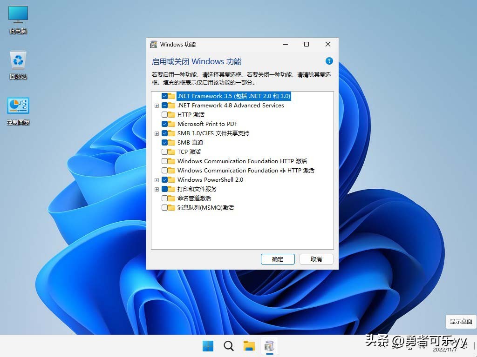Open Search from the taskbar
Image resolution: width=477 pixels, height=357 pixels.
click(228, 346)
